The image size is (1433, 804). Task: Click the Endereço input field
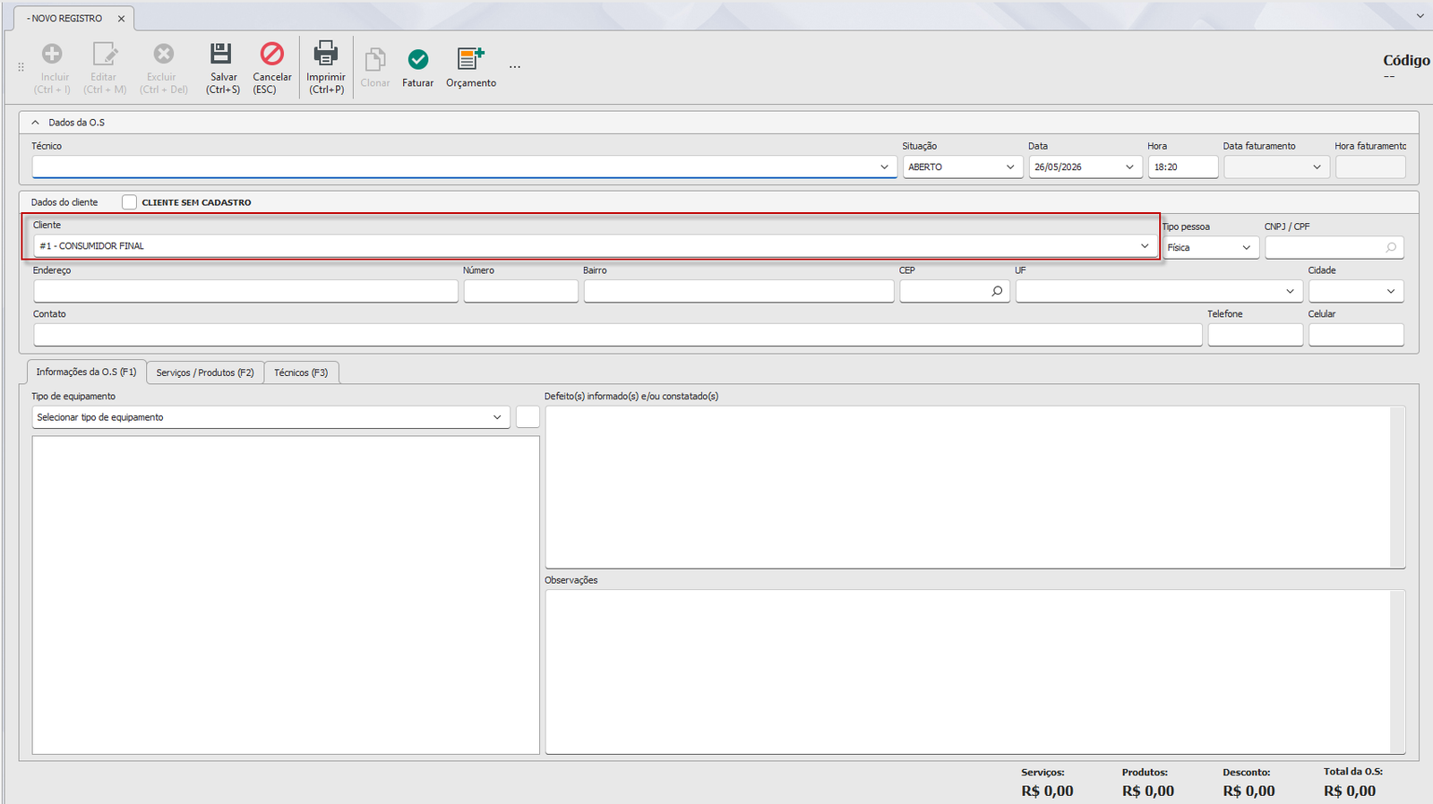(246, 291)
